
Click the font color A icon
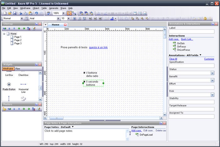click(112, 18)
